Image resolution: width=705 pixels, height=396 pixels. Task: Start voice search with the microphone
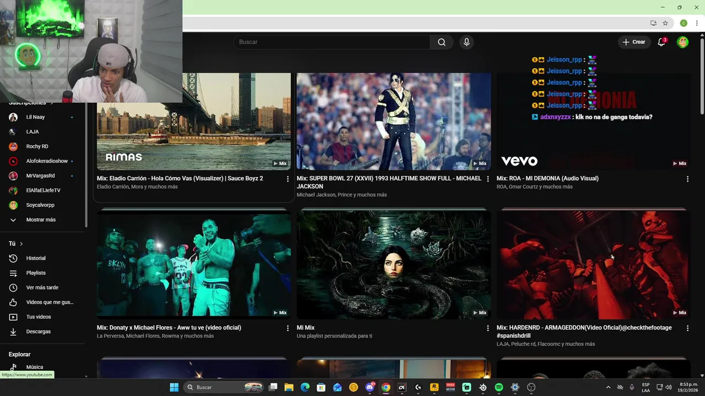pyautogui.click(x=467, y=42)
